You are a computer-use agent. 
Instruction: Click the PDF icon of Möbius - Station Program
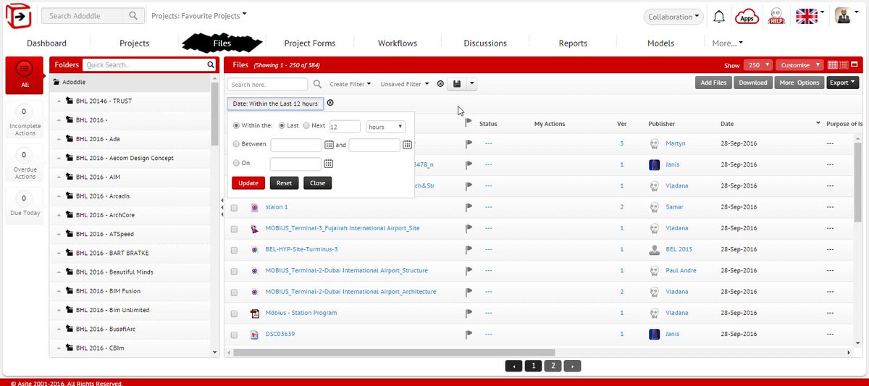(x=254, y=314)
